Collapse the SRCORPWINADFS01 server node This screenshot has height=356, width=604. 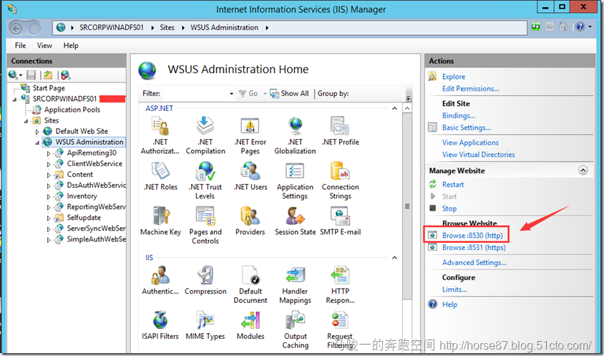click(x=14, y=99)
